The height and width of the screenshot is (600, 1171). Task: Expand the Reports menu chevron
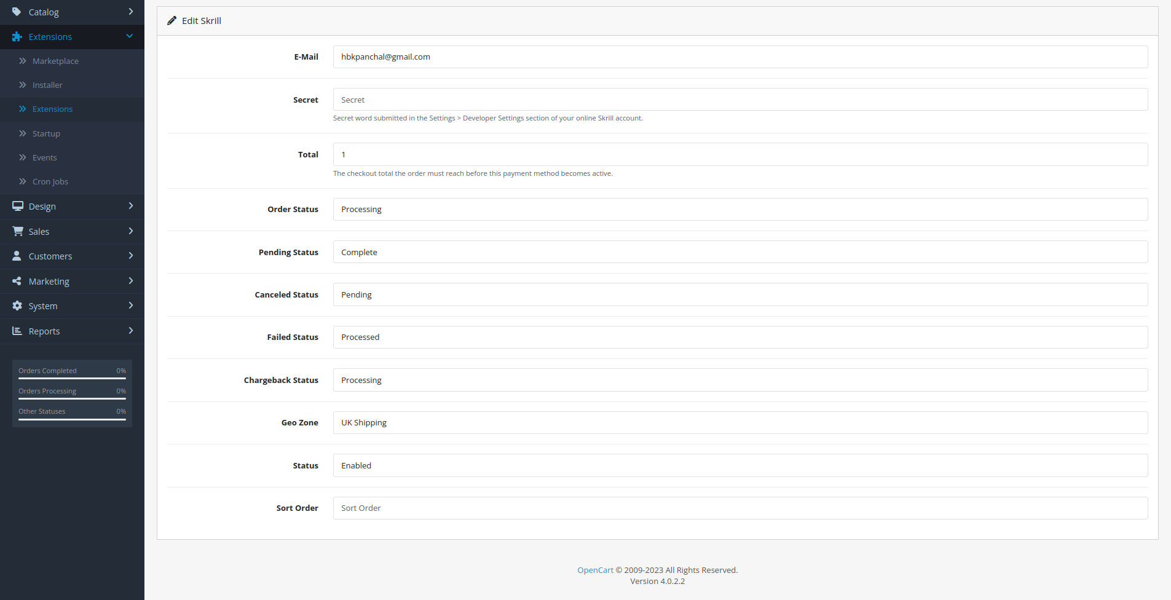130,331
